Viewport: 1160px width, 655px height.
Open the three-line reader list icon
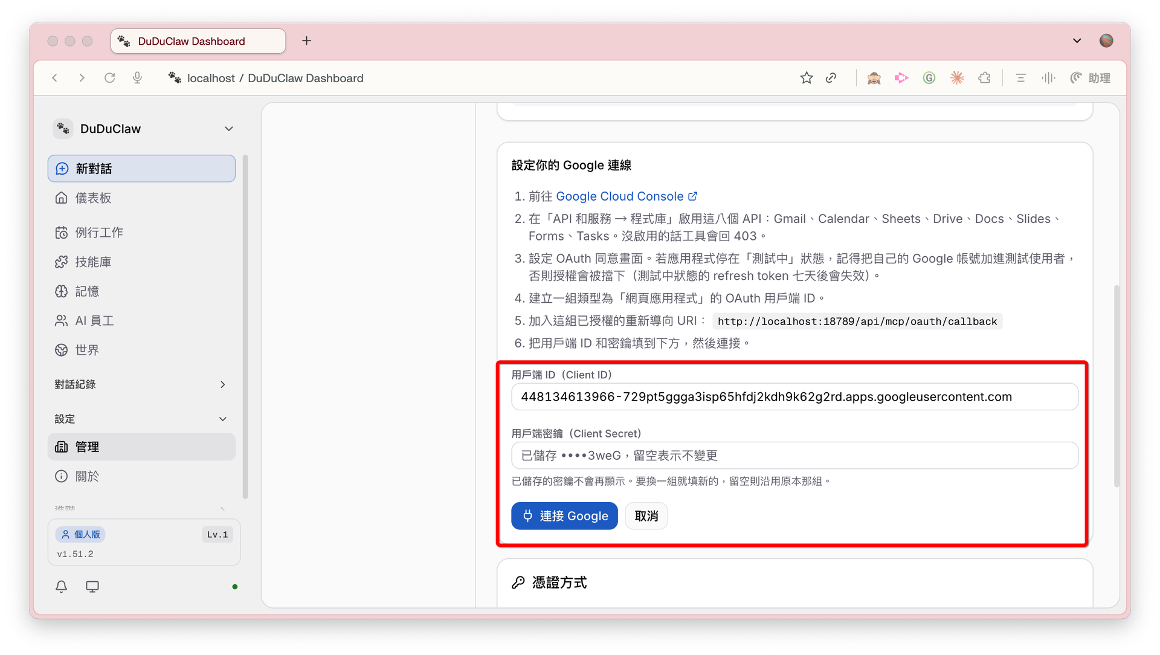point(1021,78)
